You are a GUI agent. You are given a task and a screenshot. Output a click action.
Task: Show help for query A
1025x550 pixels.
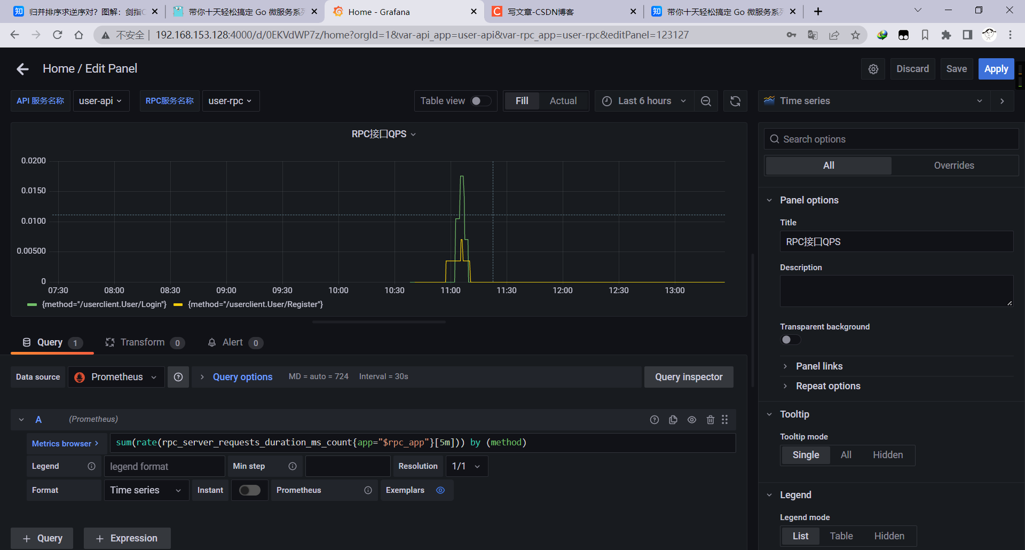point(655,420)
